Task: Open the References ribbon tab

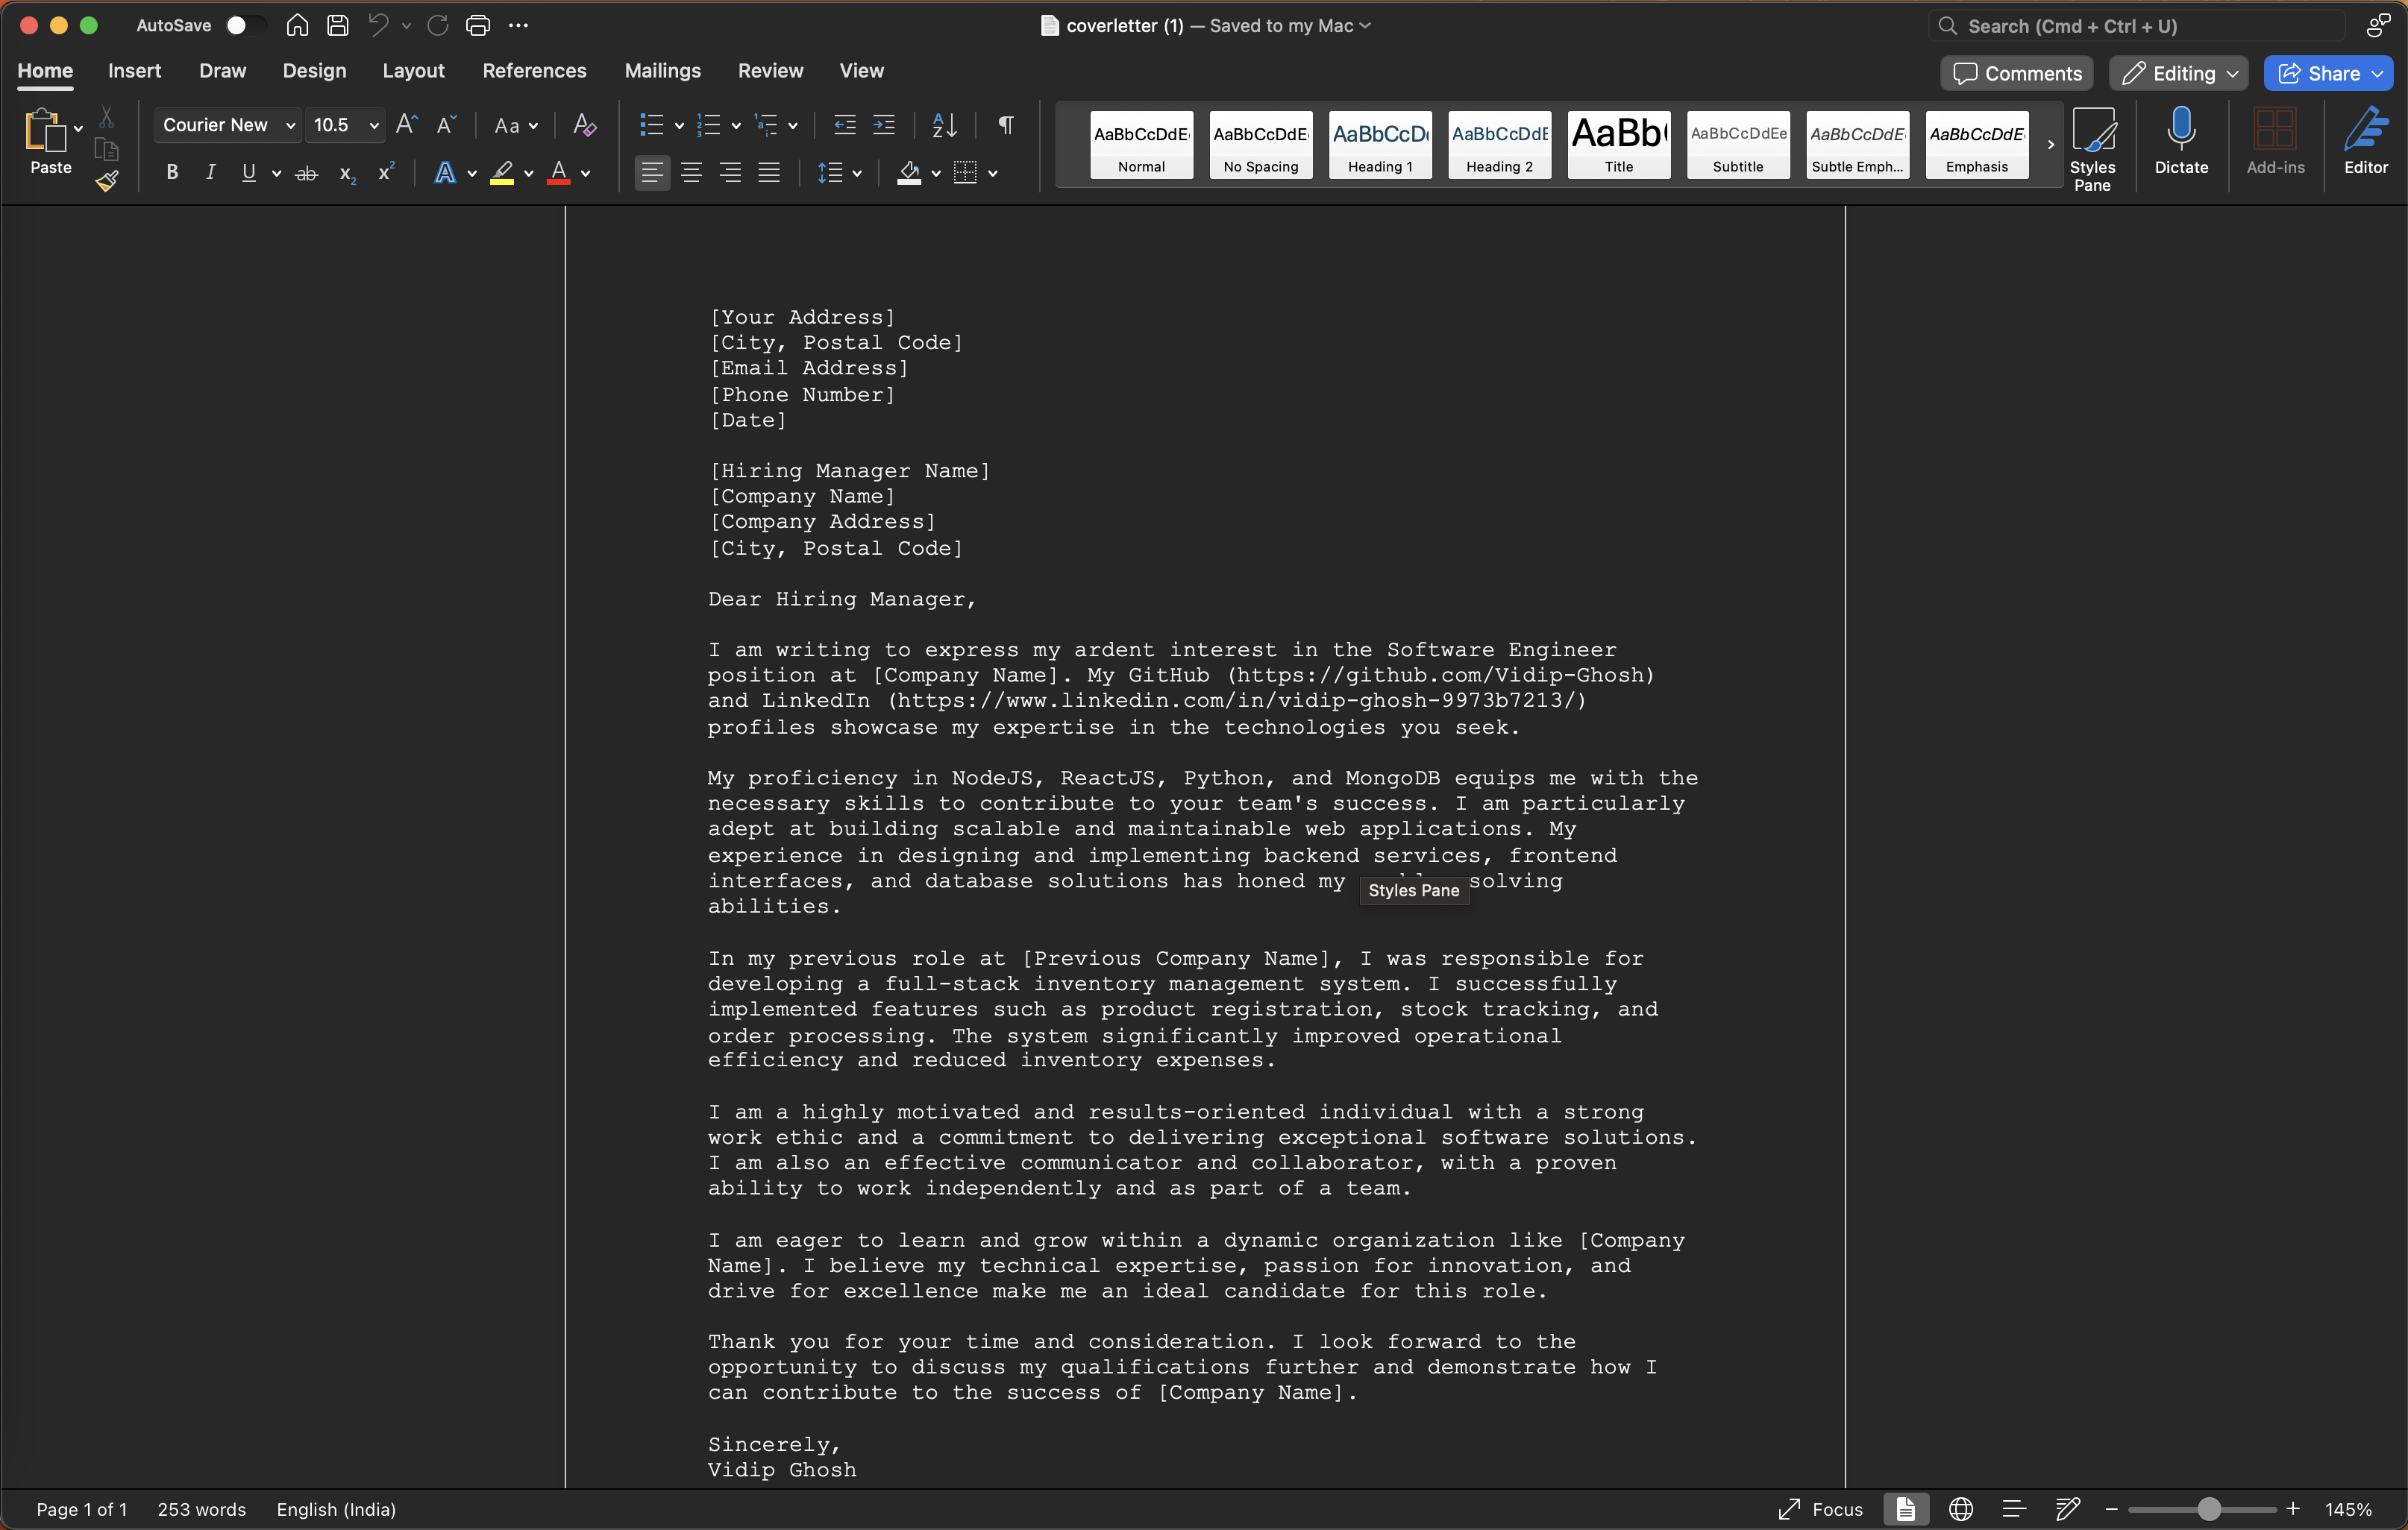Action: pyautogui.click(x=534, y=71)
